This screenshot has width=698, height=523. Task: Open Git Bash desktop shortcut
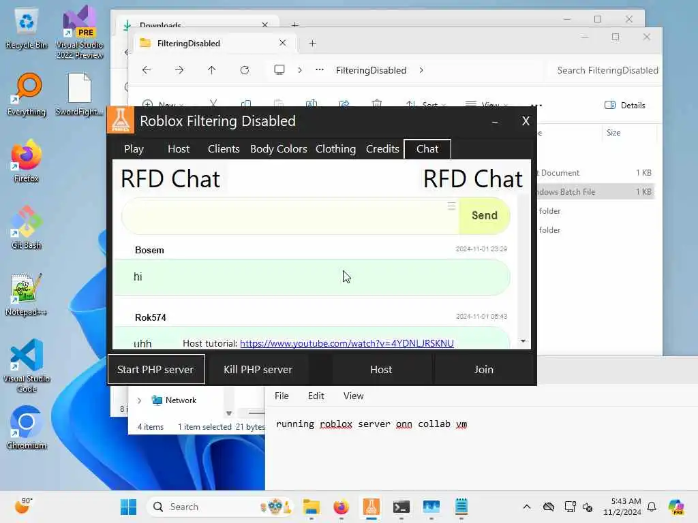click(x=27, y=227)
